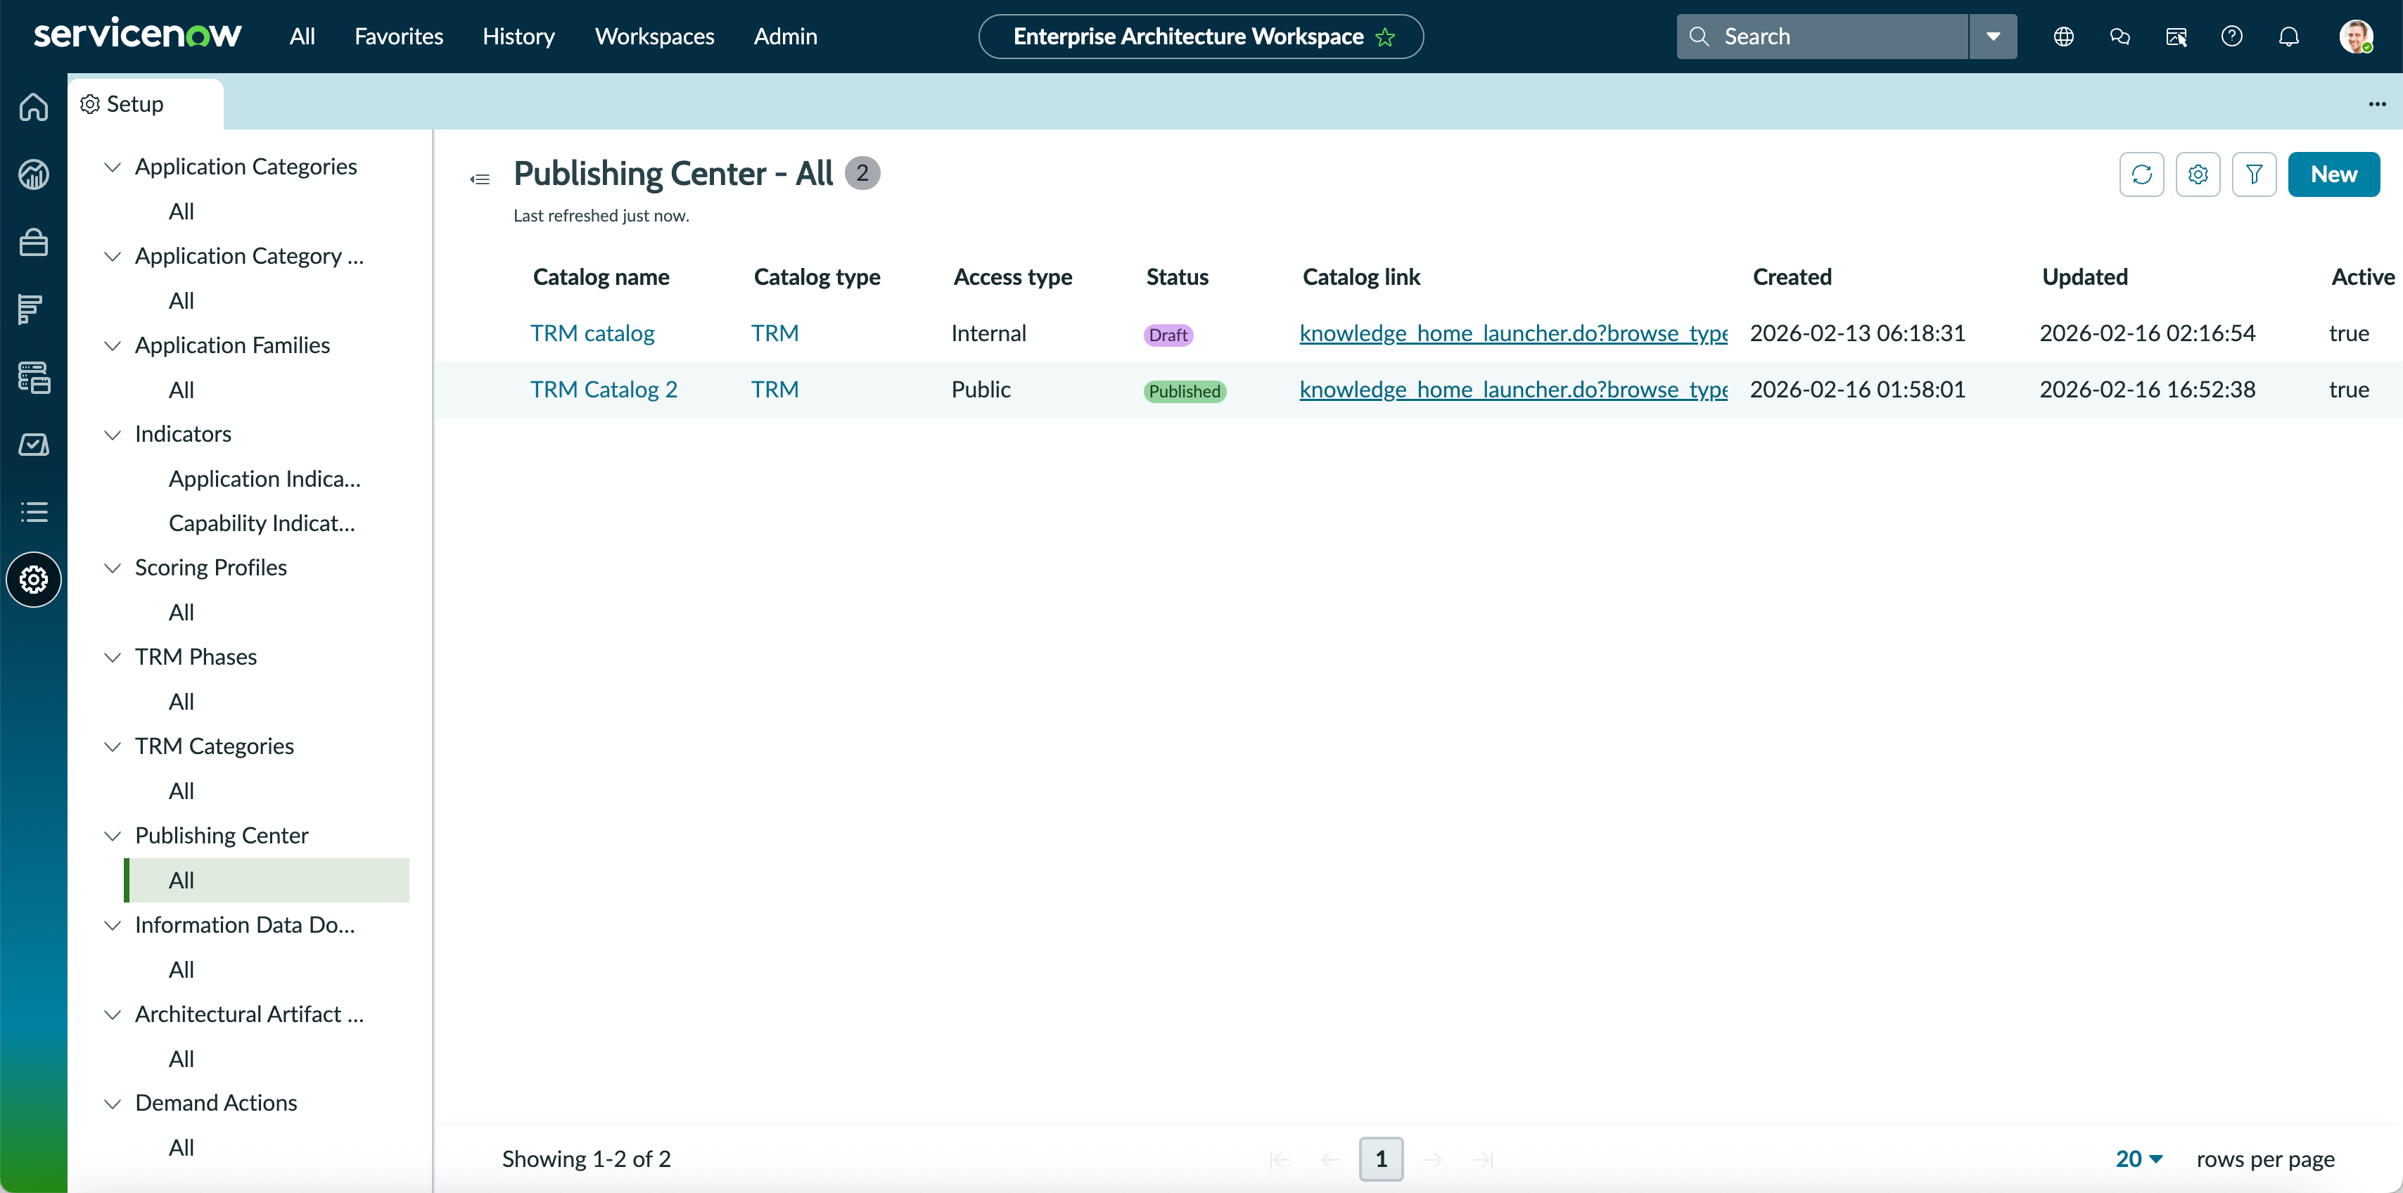Click the New button

pos(2333,174)
